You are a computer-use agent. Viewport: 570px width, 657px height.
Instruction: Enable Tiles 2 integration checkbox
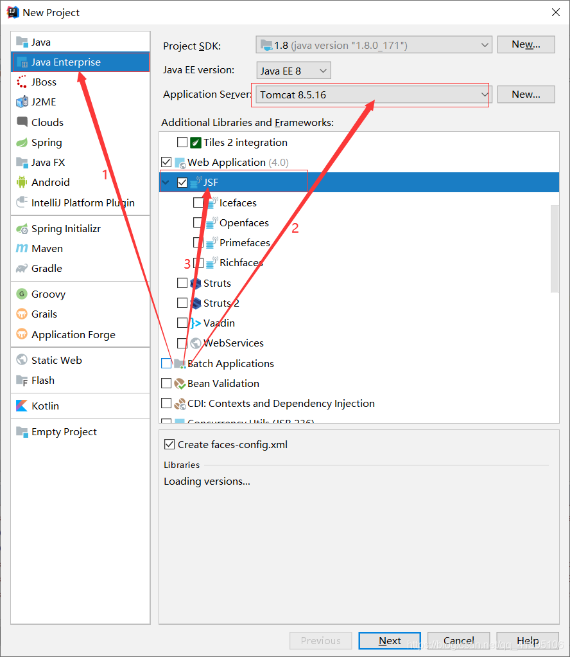click(182, 142)
